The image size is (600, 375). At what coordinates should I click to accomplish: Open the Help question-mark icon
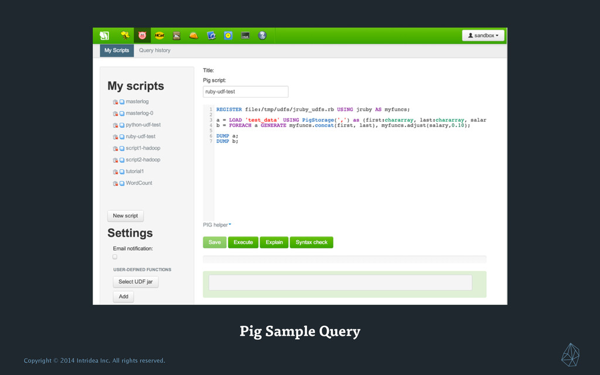point(262,36)
